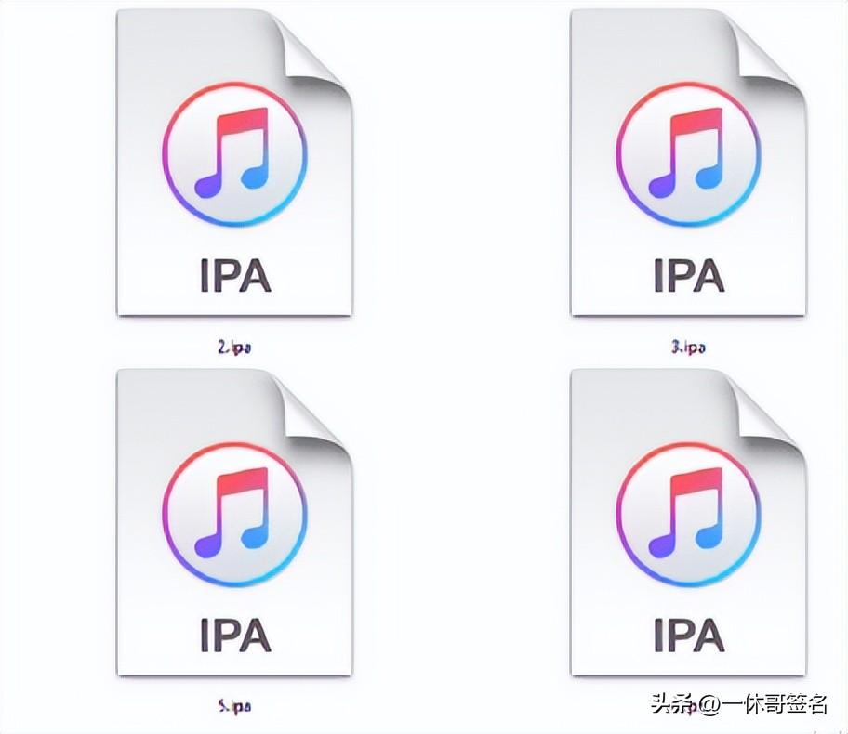848x734 pixels.
Task: Click the IPA label on the bottom-right icon
Action: pyautogui.click(x=688, y=635)
